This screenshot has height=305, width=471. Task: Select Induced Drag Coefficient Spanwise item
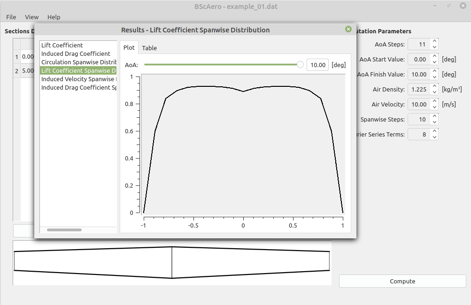(x=78, y=87)
